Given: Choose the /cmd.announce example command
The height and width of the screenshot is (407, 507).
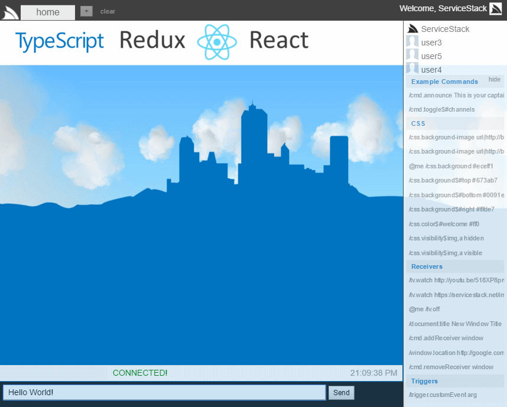Looking at the screenshot, I should [456, 95].
